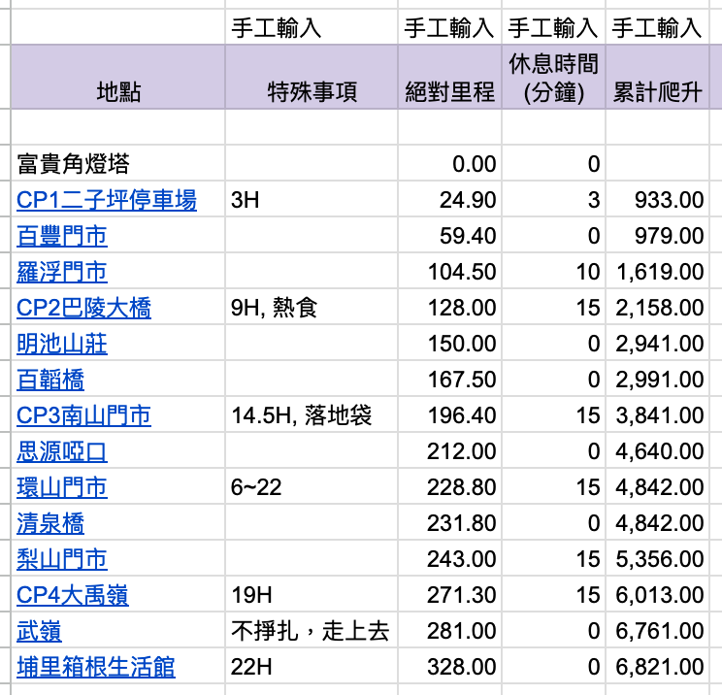Viewport: 722px width, 695px height.
Task: Select the 手工輸入 cell above 累計爬升
Action: pyautogui.click(x=658, y=27)
